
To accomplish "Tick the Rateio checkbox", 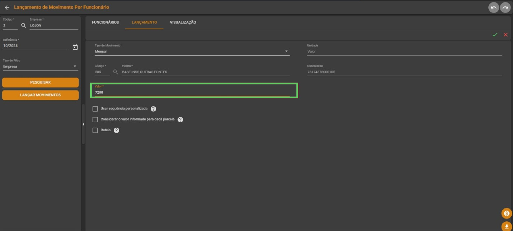I will [x=95, y=130].
